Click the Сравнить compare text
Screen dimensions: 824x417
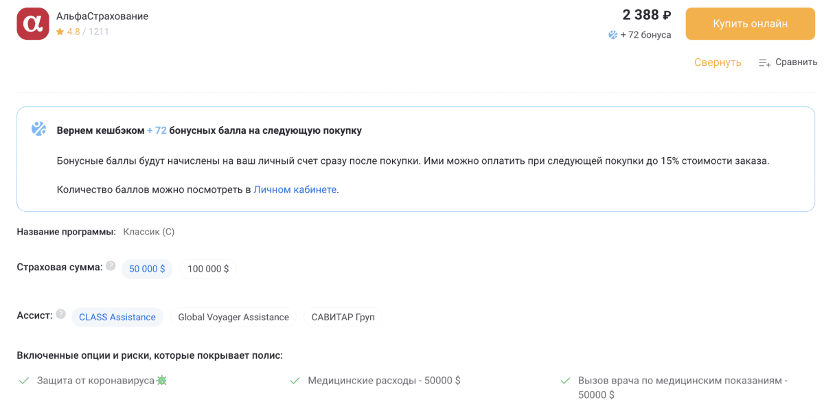[796, 62]
